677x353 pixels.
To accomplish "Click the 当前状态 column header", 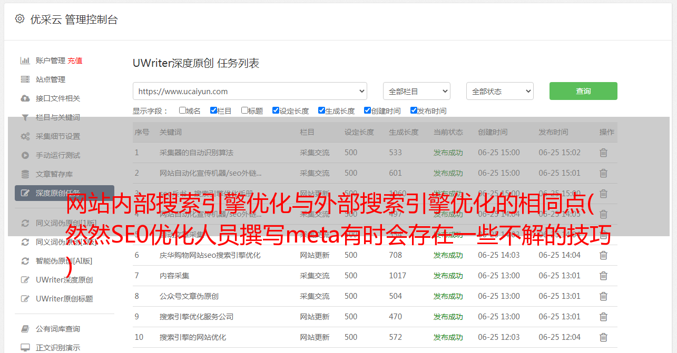I will coord(448,132).
